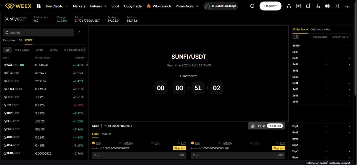The height and width of the screenshot is (165, 357).
Task: Open the apps grid menu icon
Action: pyautogui.click(x=39, y=6)
